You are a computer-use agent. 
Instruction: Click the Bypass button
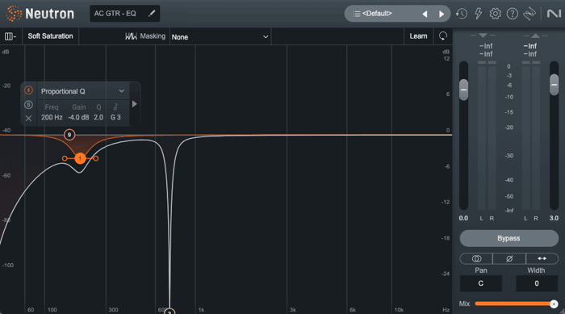508,238
